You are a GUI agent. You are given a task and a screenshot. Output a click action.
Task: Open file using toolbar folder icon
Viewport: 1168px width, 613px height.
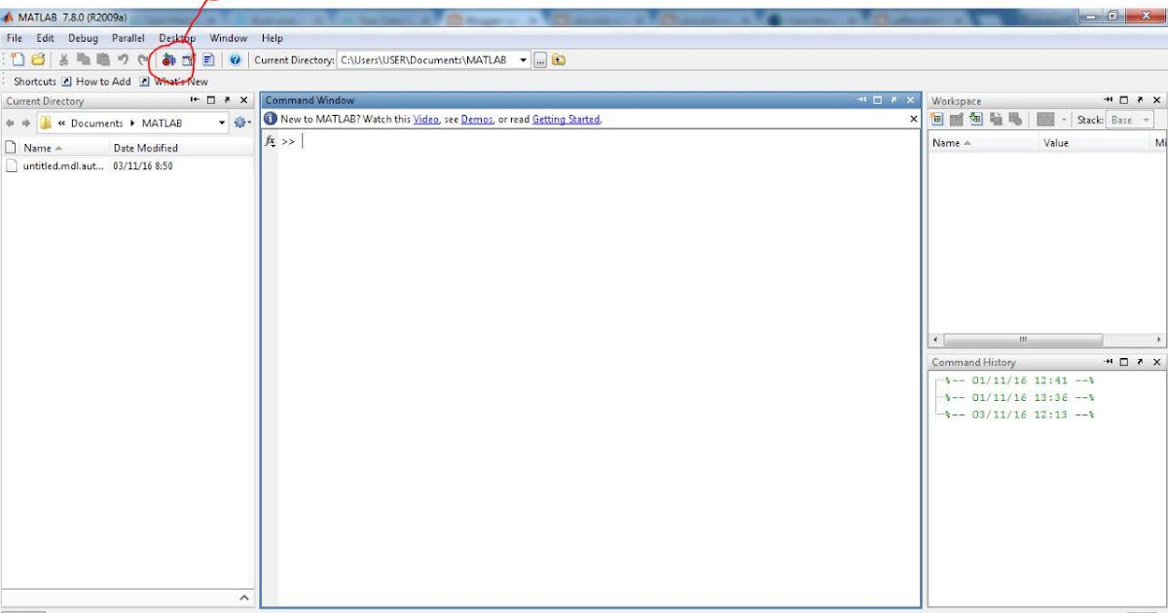coord(38,60)
